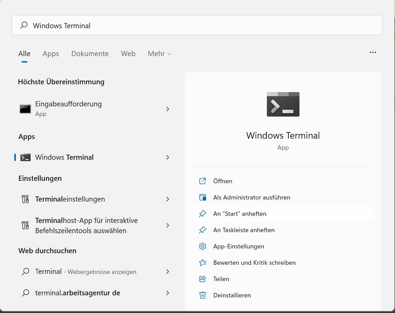Image resolution: width=395 pixels, height=313 pixels.
Task: Click the search icon beside terminal.arbeitsagentur de
Action: (x=25, y=293)
